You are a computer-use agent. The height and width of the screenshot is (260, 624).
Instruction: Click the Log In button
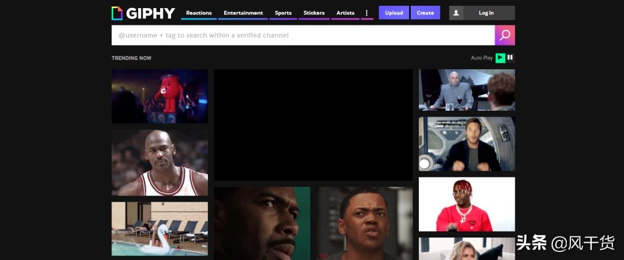[486, 13]
